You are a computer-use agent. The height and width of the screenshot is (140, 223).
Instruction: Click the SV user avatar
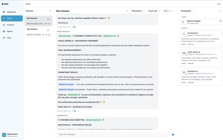[183, 22]
